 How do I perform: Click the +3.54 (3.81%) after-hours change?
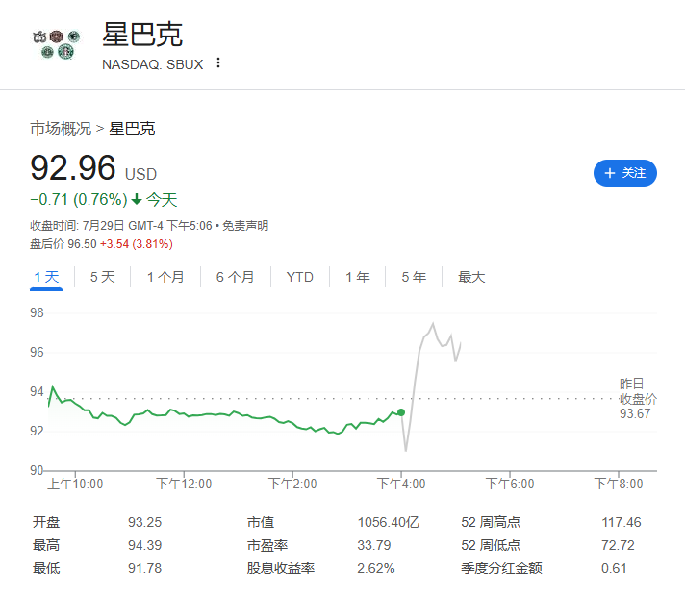[137, 244]
